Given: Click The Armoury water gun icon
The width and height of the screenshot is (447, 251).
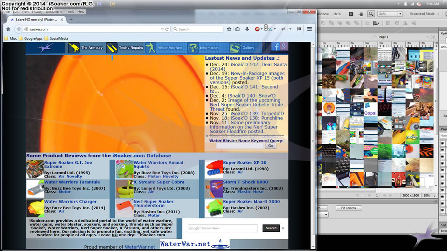Looking at the screenshot, I should coord(73,47).
